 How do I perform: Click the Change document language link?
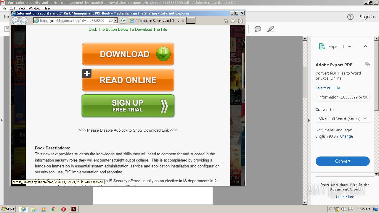(x=346, y=136)
